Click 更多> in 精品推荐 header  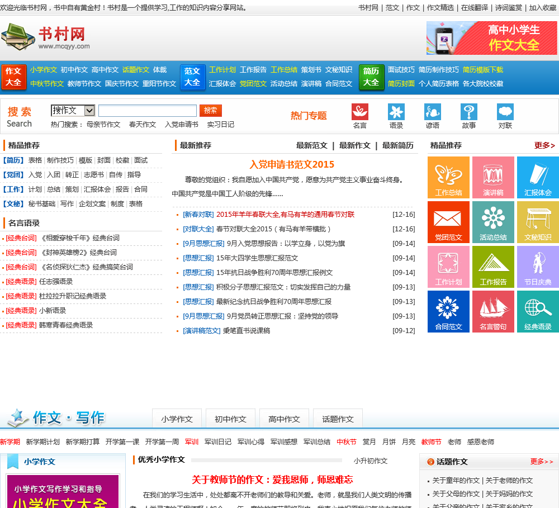pyautogui.click(x=544, y=145)
